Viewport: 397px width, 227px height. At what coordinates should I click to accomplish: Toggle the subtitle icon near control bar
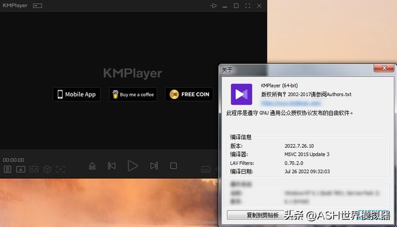[205, 169]
